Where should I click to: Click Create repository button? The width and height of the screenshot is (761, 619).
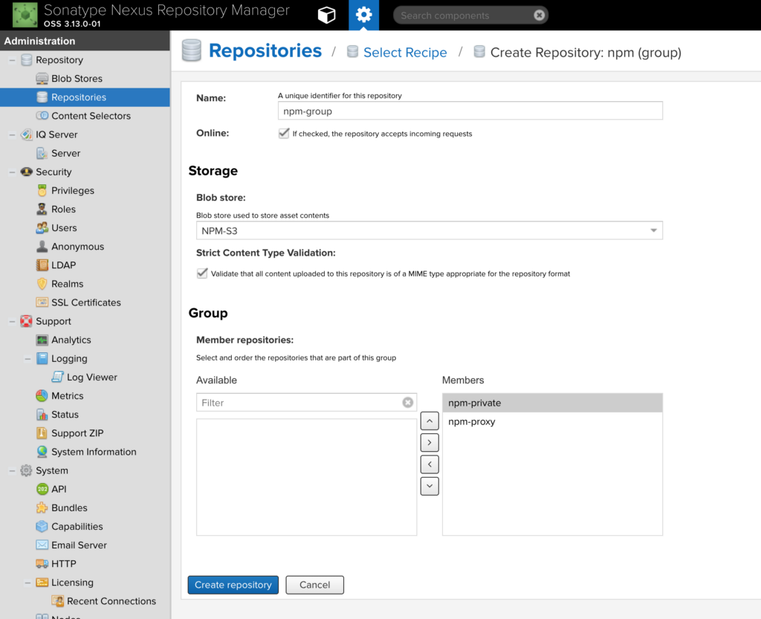point(233,585)
